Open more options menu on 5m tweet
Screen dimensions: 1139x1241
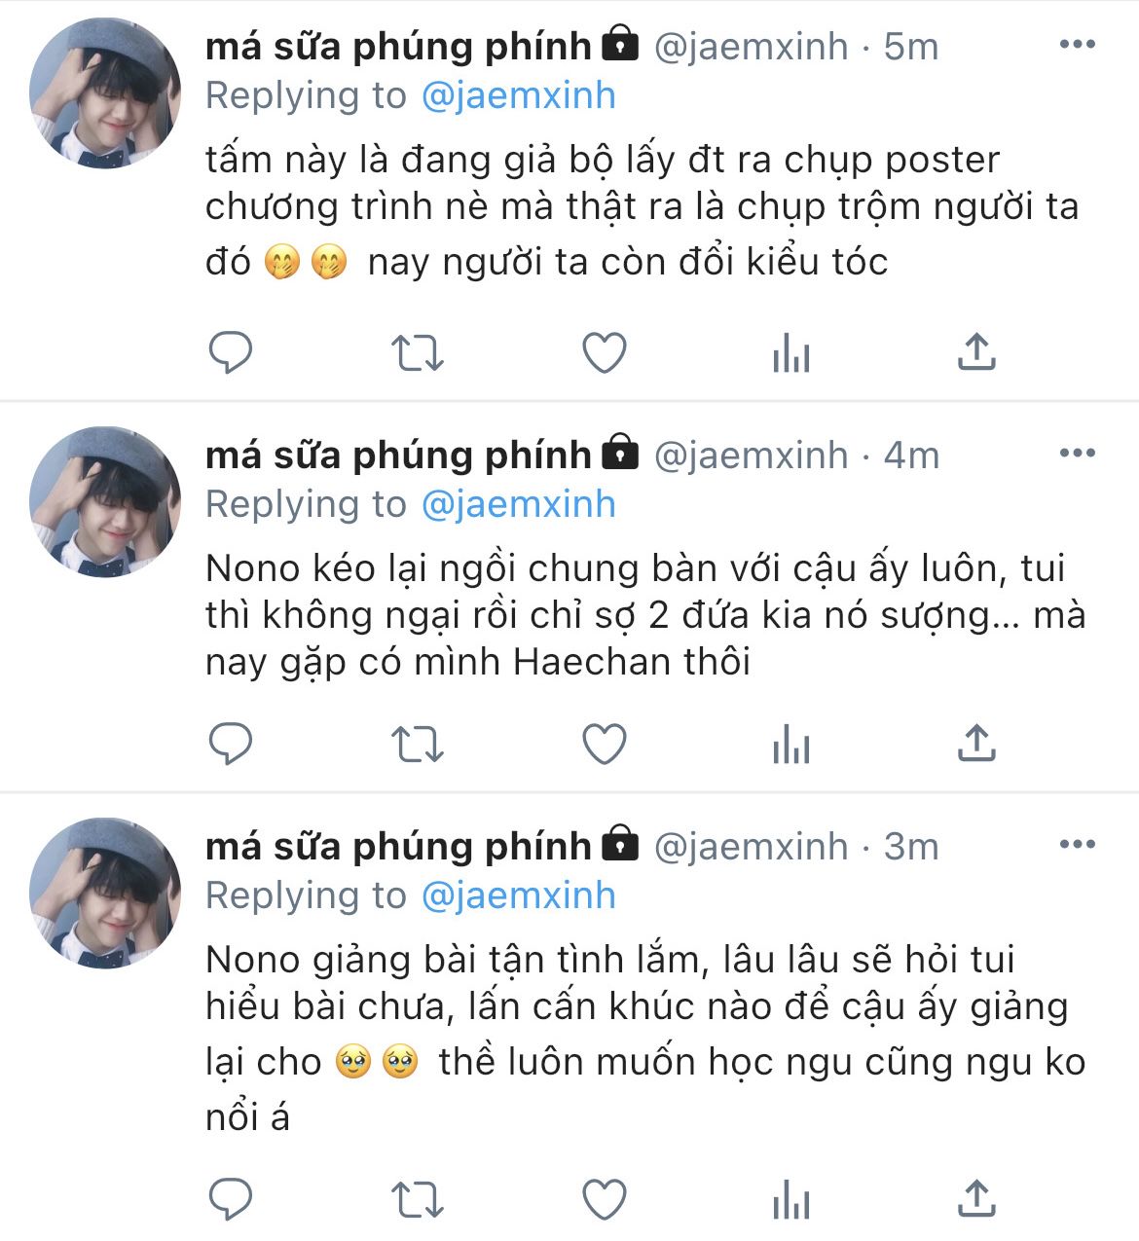pos(1077,45)
